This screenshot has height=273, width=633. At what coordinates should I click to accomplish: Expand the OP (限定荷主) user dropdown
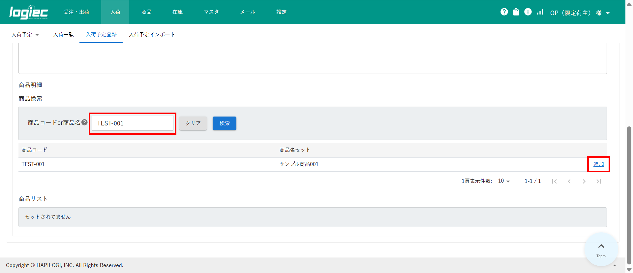(580, 13)
